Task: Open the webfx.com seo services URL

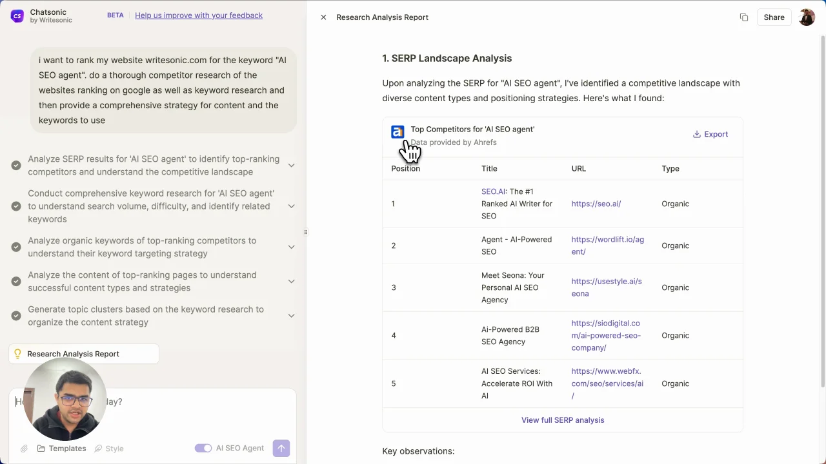Action: coord(607,383)
